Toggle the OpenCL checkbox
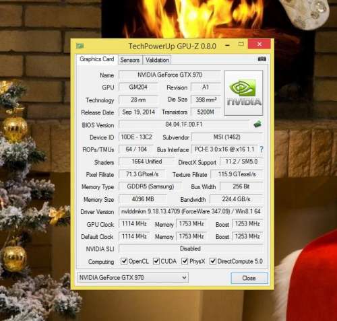 coord(124,261)
